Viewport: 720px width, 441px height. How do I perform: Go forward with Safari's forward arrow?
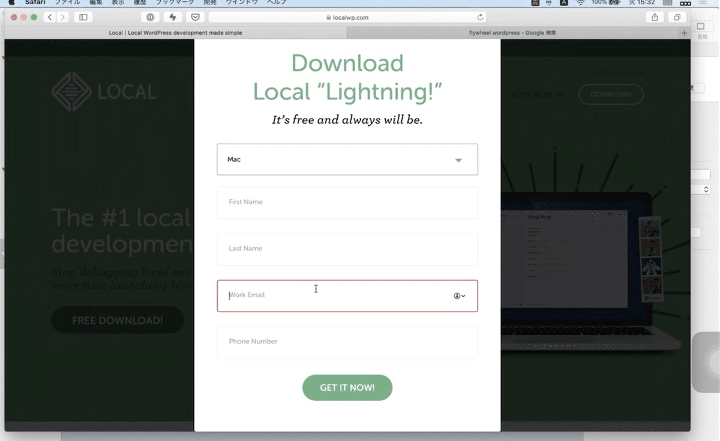point(63,17)
